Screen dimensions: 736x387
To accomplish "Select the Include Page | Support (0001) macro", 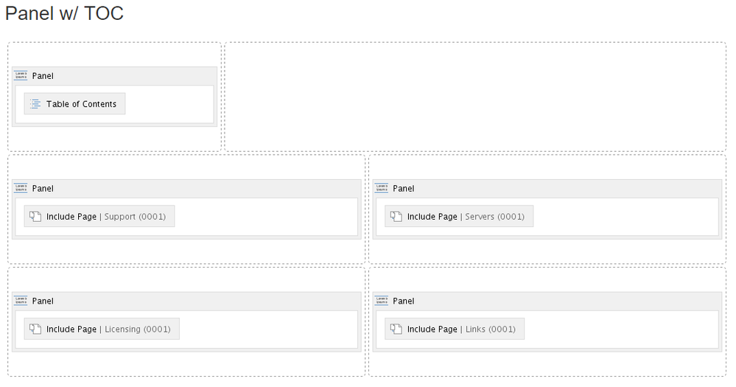I will tap(99, 217).
